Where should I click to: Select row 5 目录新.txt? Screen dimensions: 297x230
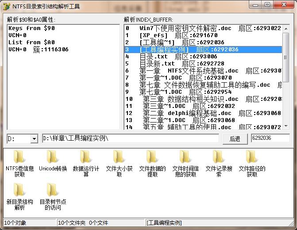[203, 64]
